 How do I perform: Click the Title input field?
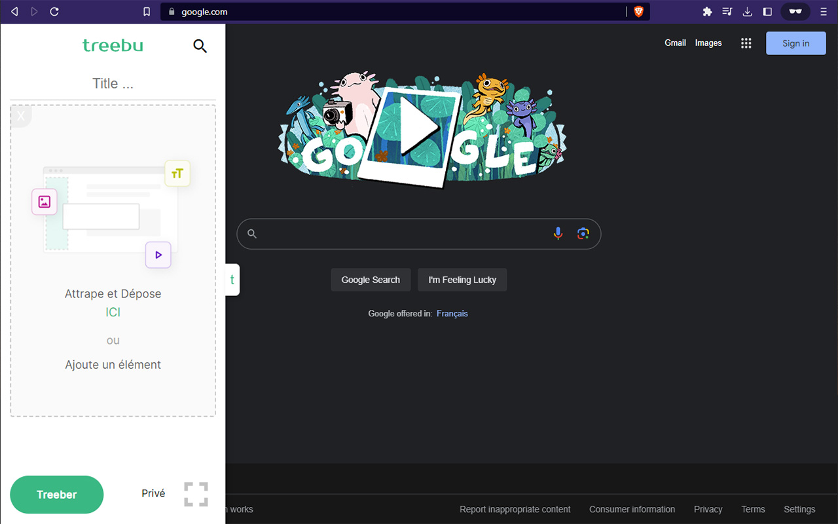tap(113, 84)
